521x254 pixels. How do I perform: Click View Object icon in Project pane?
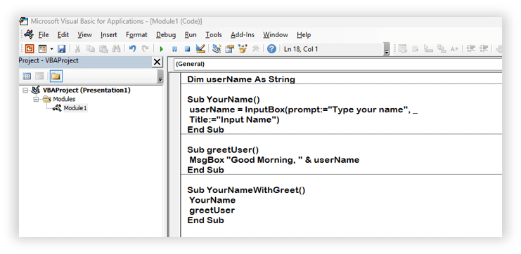[x=39, y=76]
